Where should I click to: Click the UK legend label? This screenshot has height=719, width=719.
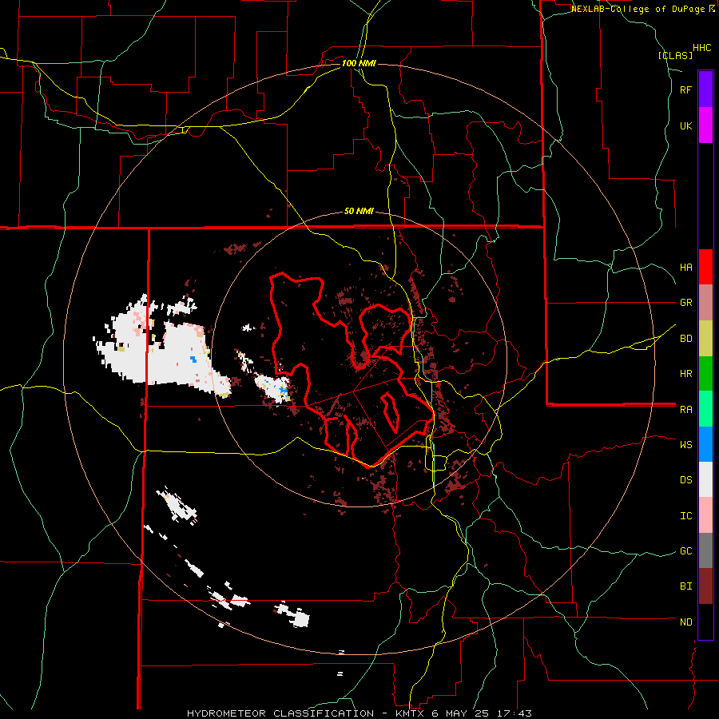click(686, 125)
